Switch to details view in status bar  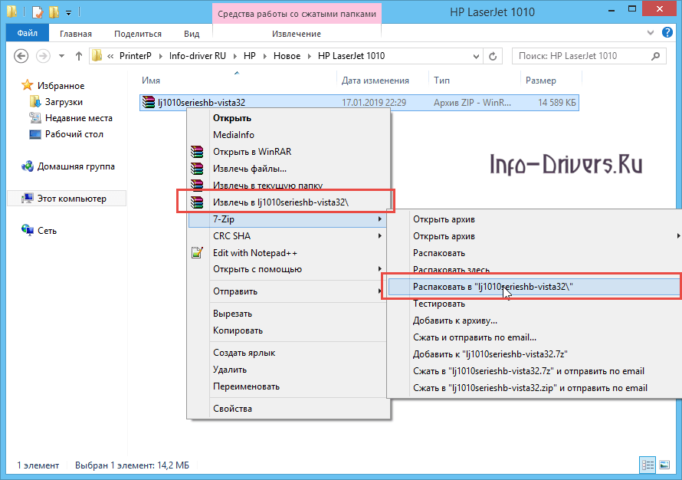(648, 465)
